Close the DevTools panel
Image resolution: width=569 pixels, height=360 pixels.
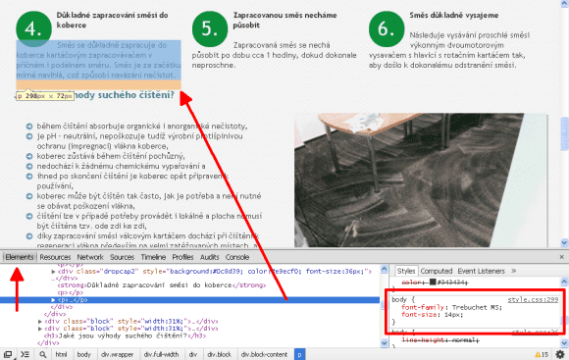562,257
